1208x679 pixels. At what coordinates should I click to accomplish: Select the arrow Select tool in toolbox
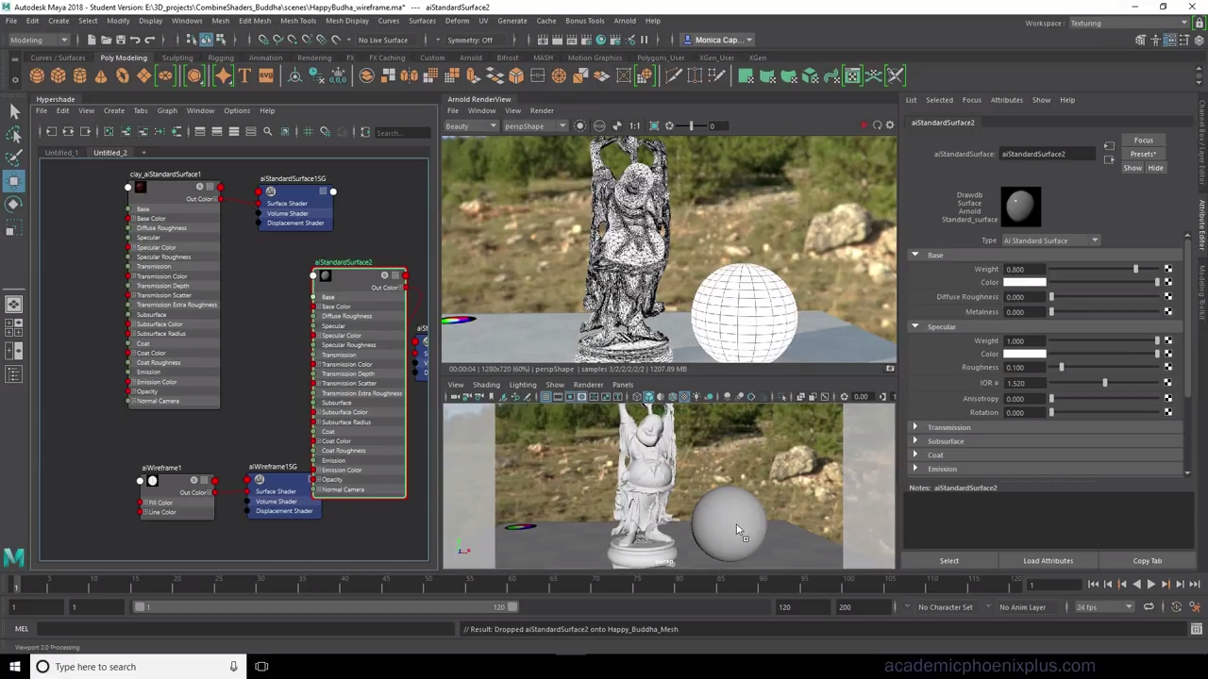pos(14,111)
